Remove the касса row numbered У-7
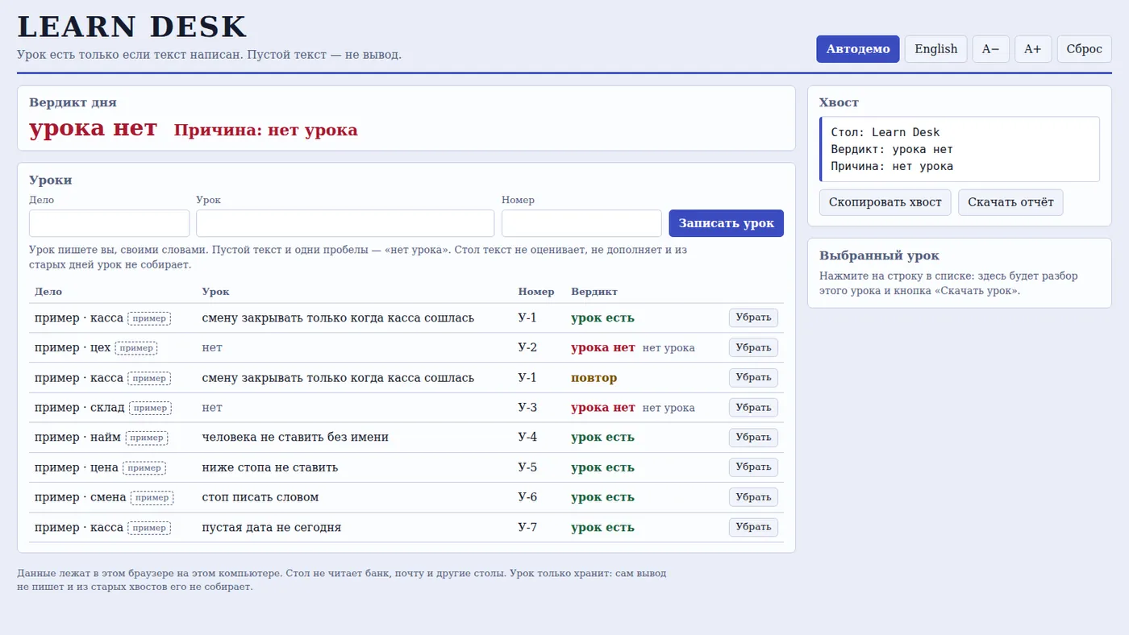The width and height of the screenshot is (1129, 635). 753,528
